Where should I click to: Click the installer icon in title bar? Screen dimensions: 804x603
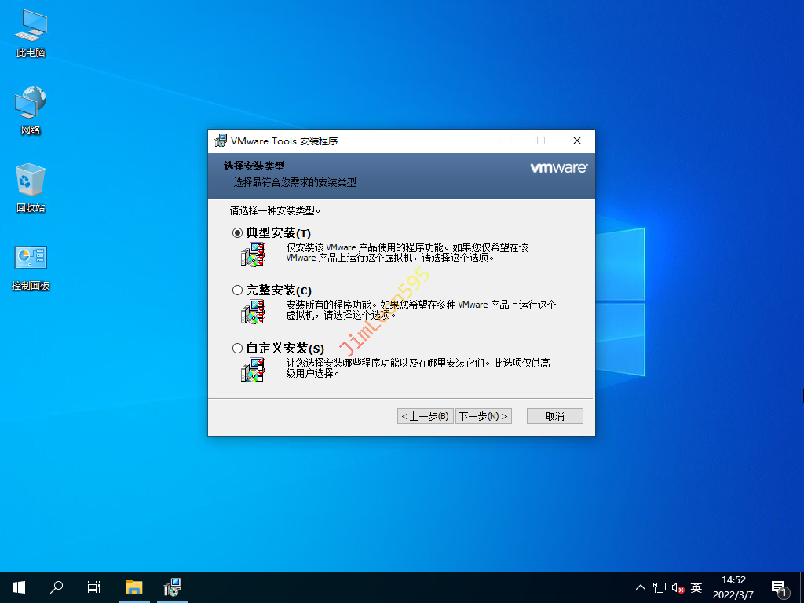221,141
